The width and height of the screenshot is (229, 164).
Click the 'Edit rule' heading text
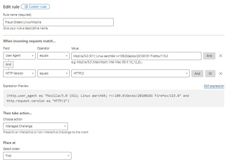point(11,7)
